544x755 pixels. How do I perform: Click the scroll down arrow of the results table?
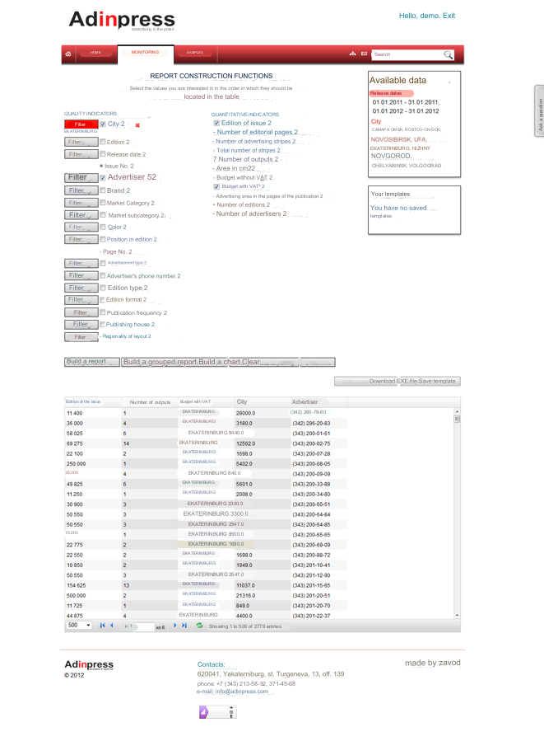457,616
